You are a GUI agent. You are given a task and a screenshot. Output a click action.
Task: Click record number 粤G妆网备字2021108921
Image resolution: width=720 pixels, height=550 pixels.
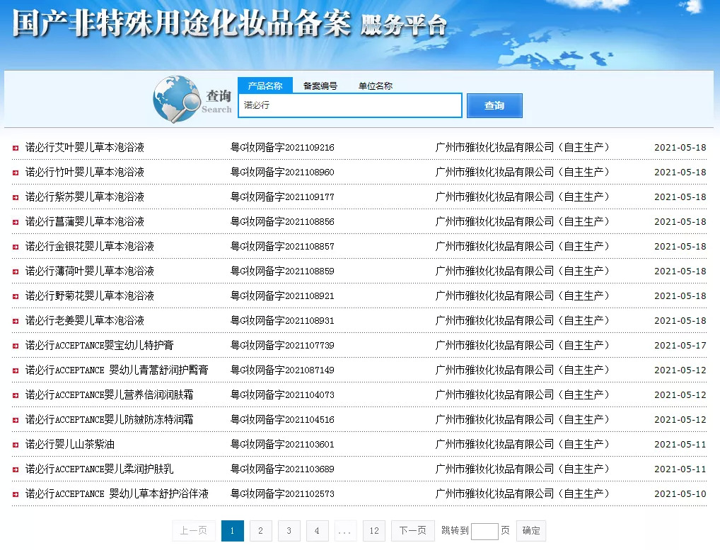tap(282, 296)
